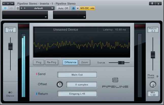
Task: Click the Sense slider handle
Action: 121,63
